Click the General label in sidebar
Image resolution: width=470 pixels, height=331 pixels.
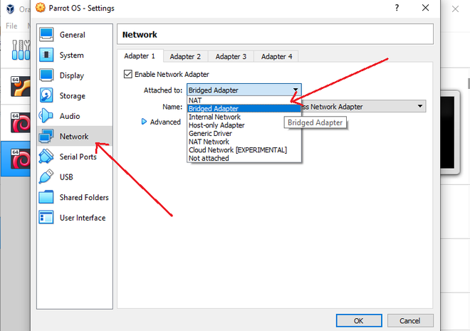click(72, 35)
